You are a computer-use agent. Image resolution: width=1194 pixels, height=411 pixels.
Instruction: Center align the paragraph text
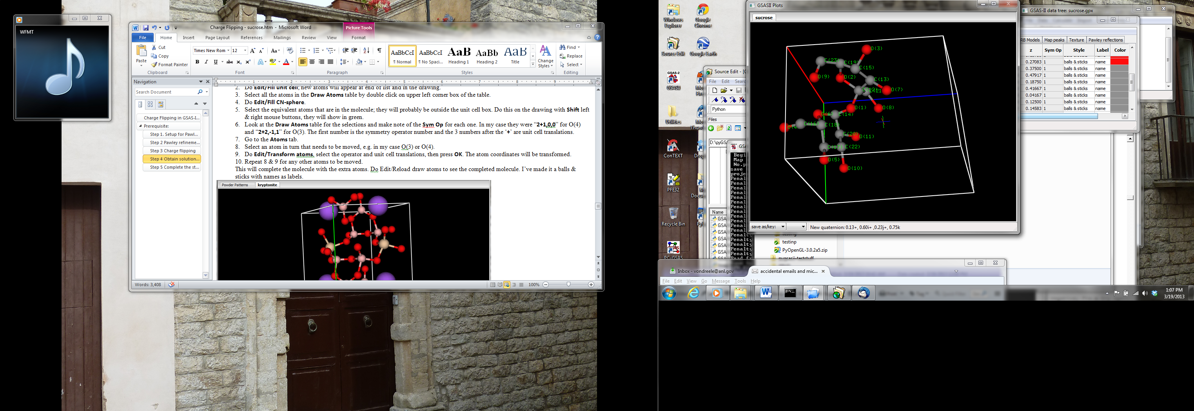point(312,62)
